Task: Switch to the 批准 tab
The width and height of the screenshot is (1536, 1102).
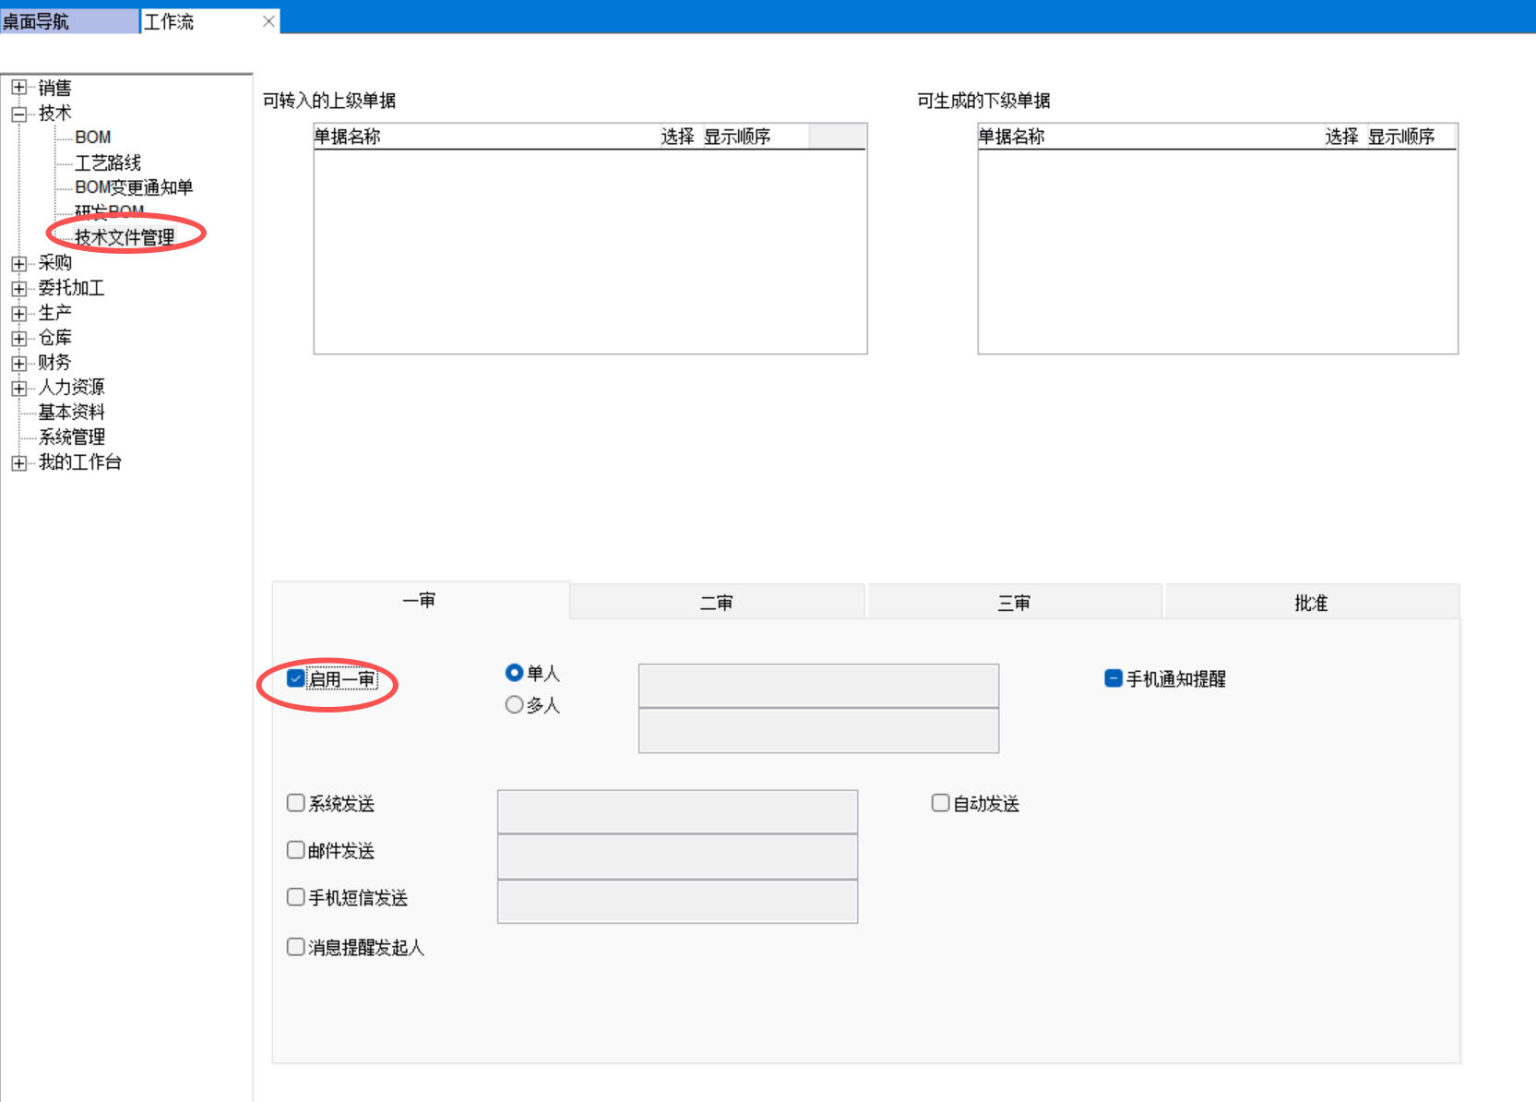Action: tap(1311, 603)
